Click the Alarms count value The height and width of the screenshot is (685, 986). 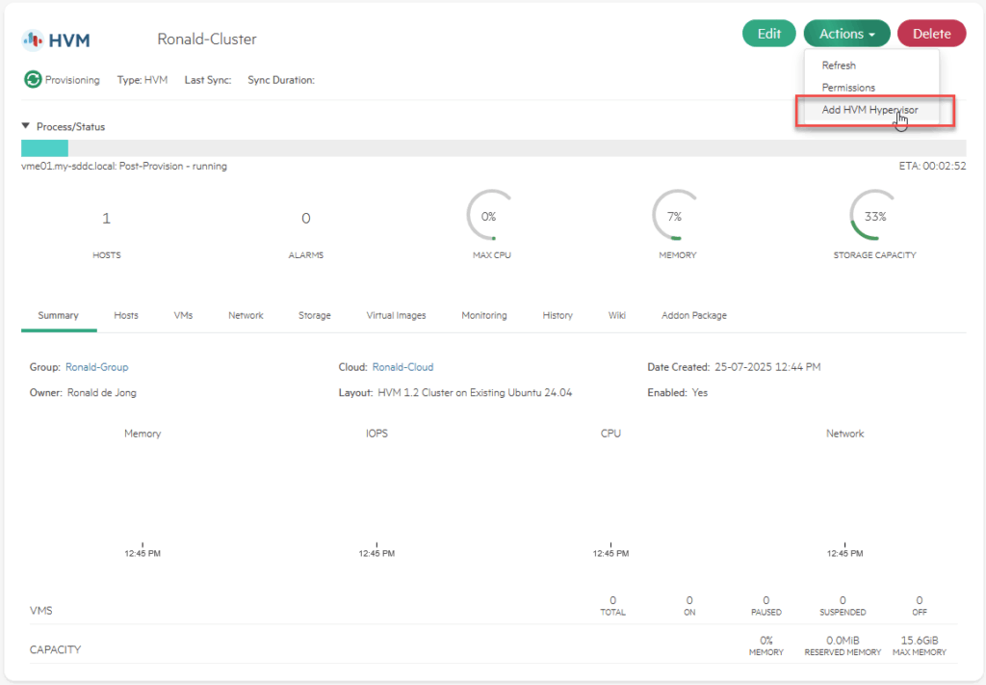click(305, 219)
